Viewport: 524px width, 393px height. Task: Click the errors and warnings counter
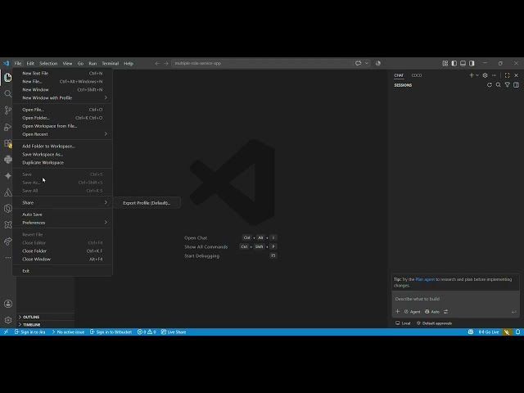point(147,332)
